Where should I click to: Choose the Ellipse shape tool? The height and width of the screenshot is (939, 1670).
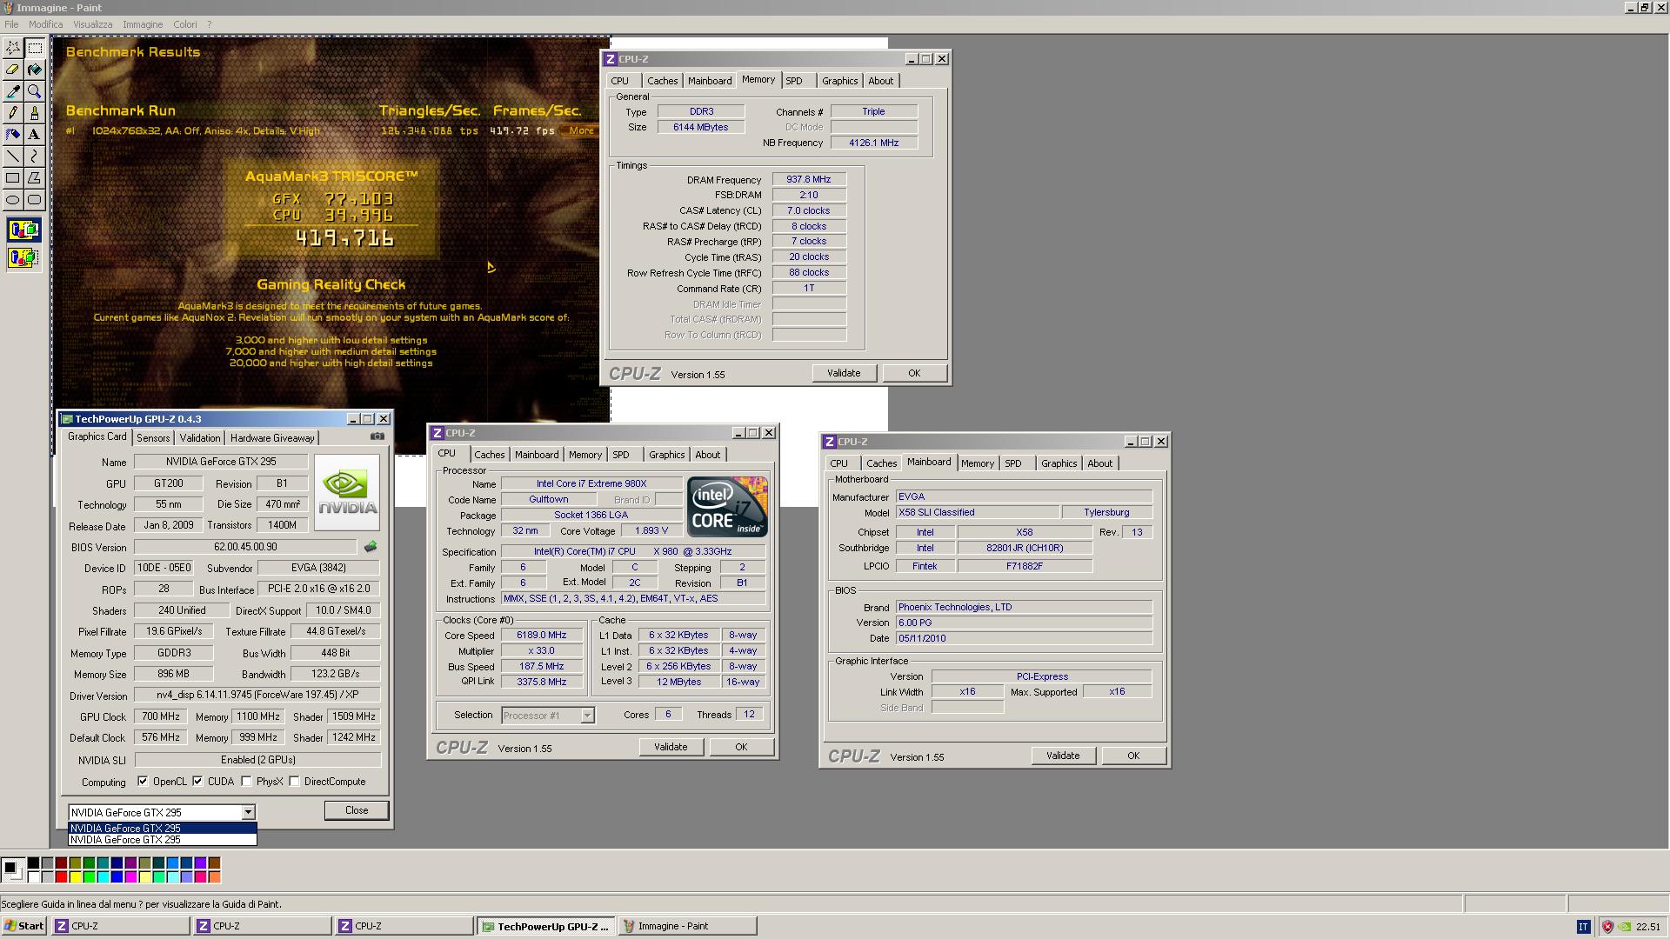click(13, 200)
